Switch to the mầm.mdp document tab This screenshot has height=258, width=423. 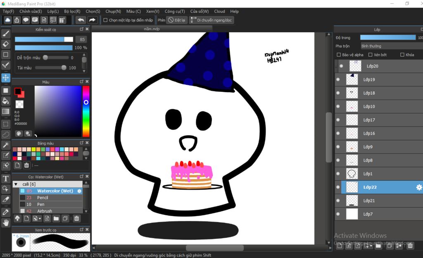152,29
